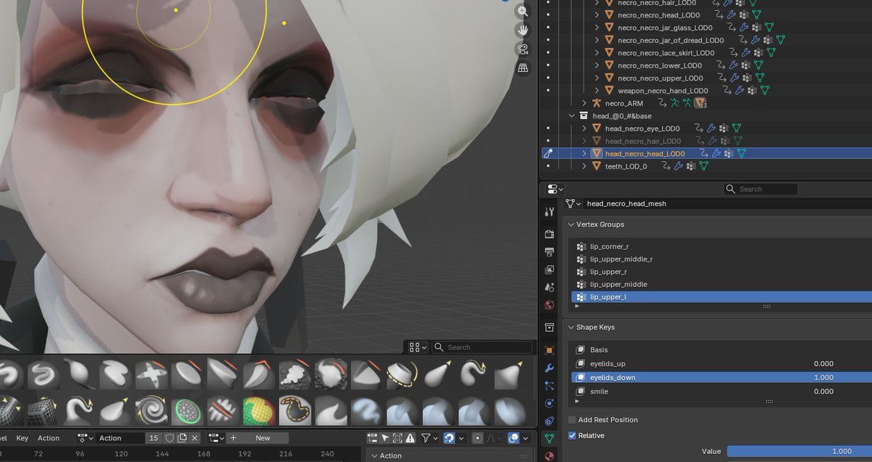Expand teeth_LOD_0 tree item
Image resolution: width=872 pixels, height=462 pixels.
[x=585, y=166]
